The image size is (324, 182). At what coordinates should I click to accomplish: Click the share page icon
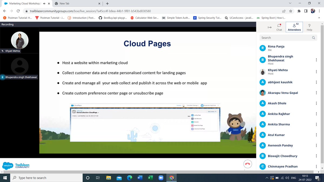(284, 11)
